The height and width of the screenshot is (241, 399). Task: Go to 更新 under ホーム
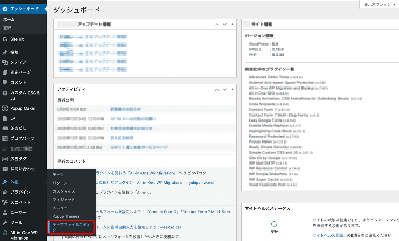point(7,28)
